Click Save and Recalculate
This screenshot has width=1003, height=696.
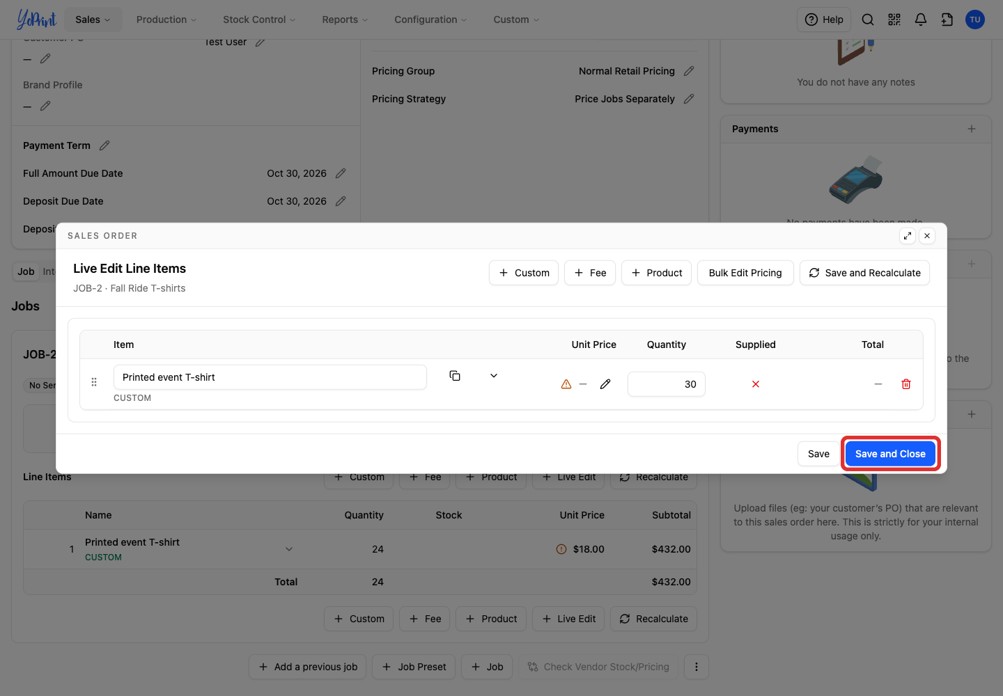tap(864, 273)
